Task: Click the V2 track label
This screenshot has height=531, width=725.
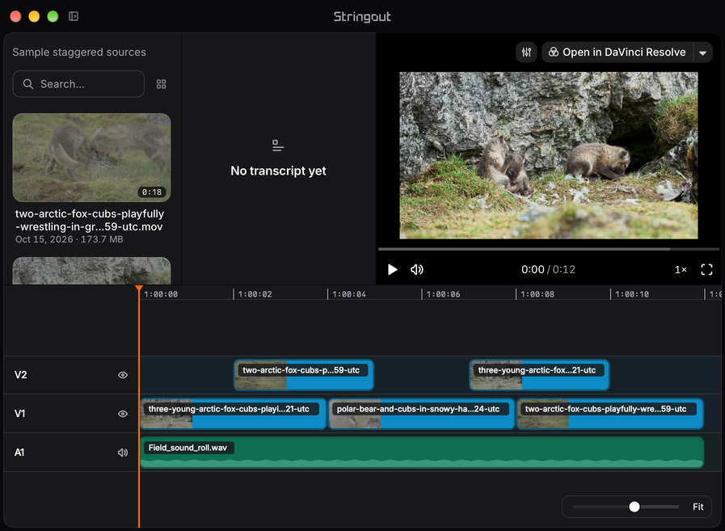Action: pos(21,375)
